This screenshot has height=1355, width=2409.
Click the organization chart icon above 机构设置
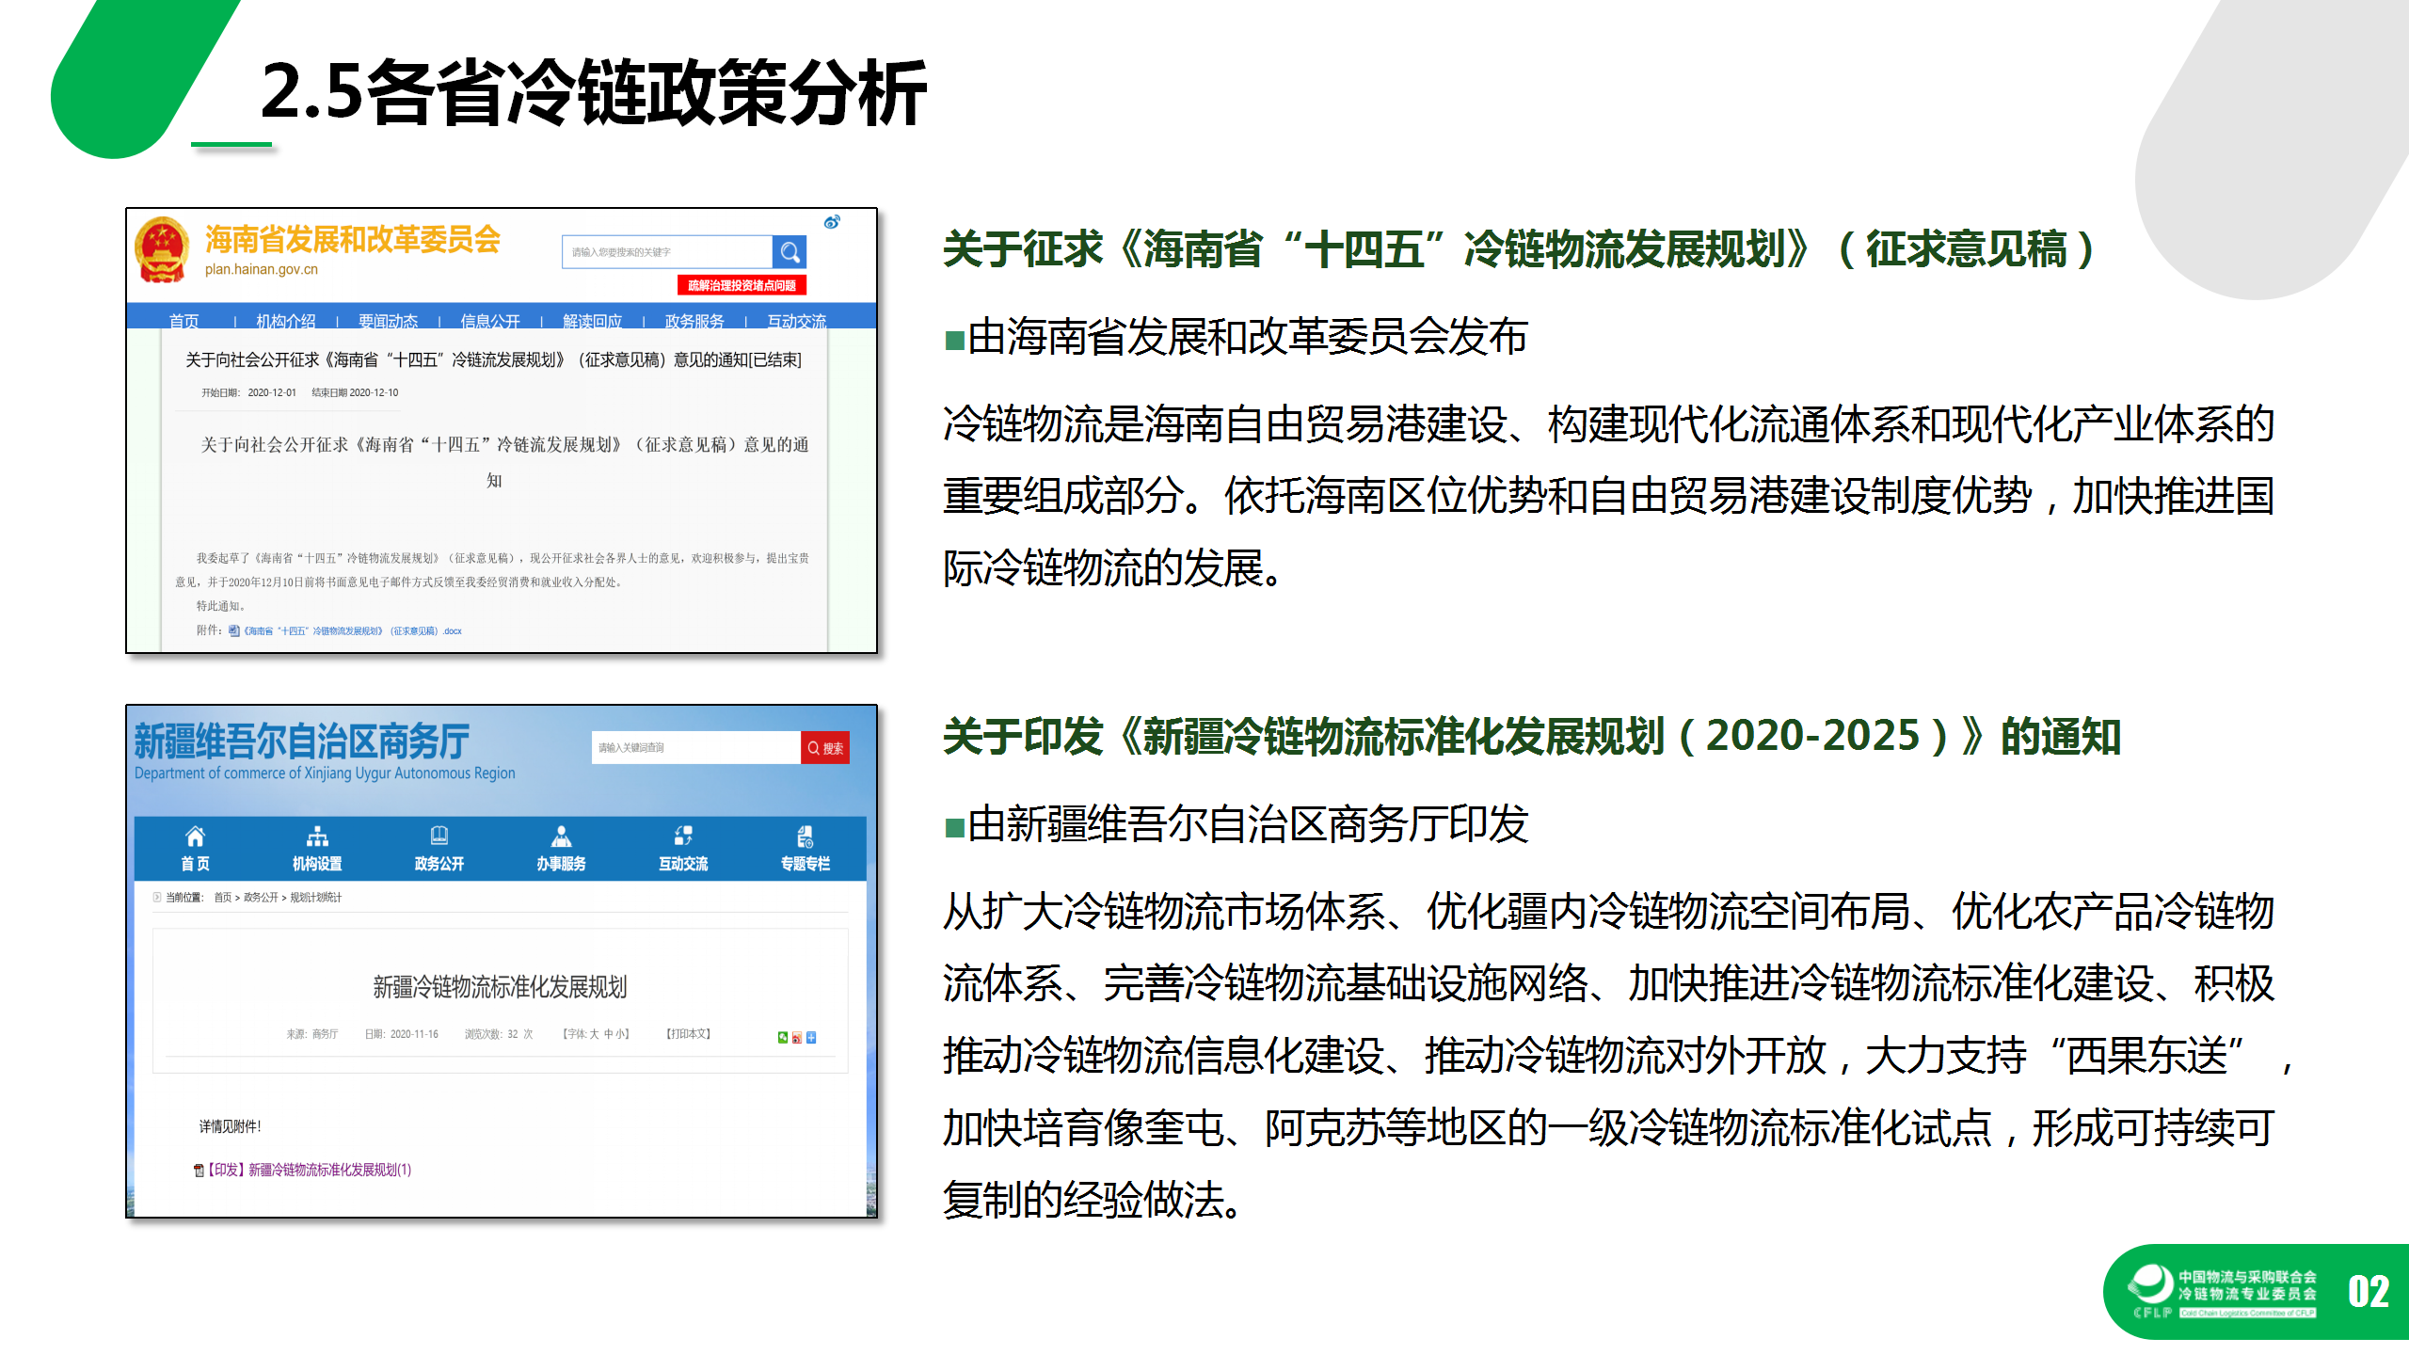(x=317, y=835)
